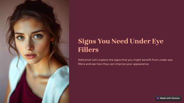Click the word Need in the heading
This screenshot has width=184, height=103.
click(120, 41)
